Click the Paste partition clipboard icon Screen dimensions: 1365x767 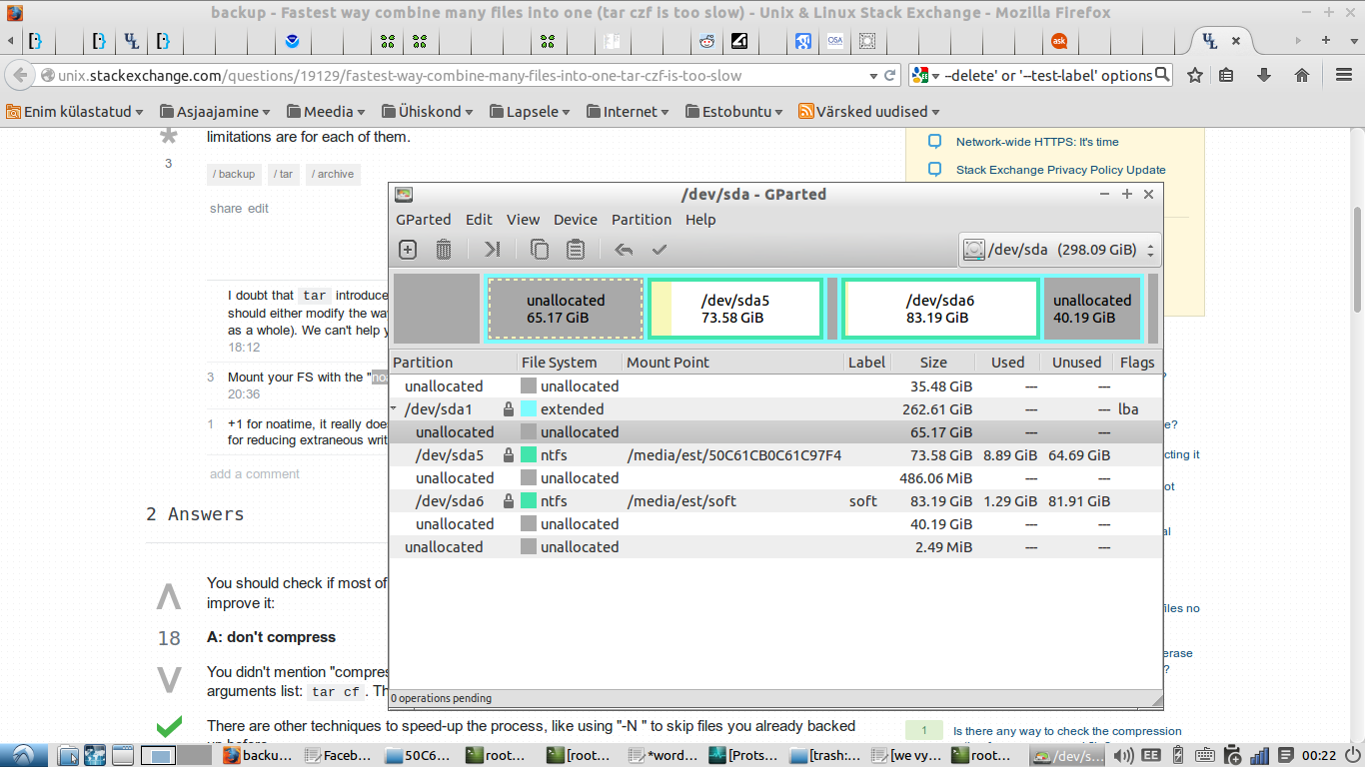[576, 250]
